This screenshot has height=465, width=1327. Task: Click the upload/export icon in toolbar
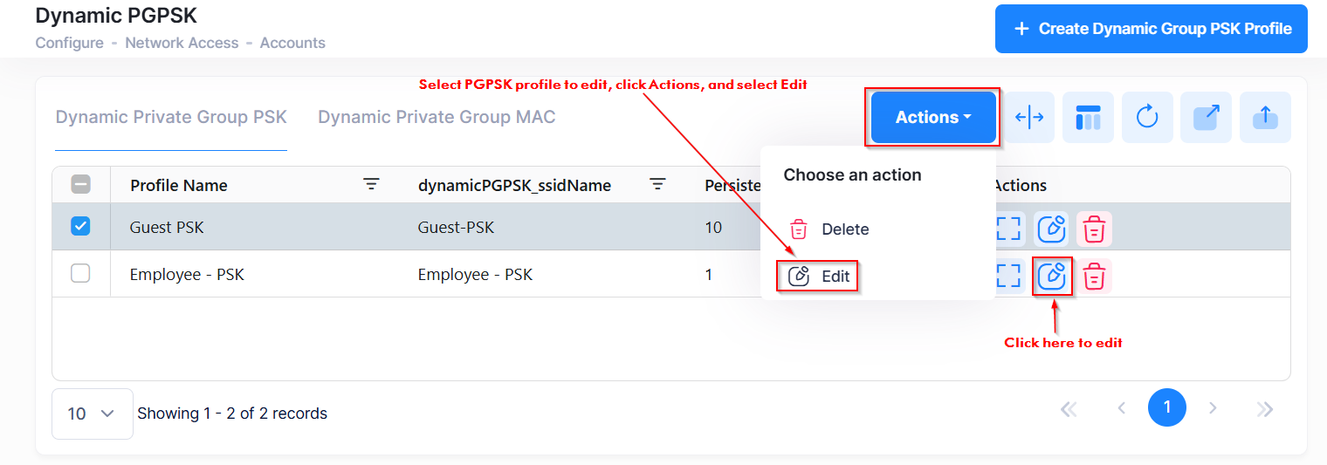pyautogui.click(x=1265, y=118)
